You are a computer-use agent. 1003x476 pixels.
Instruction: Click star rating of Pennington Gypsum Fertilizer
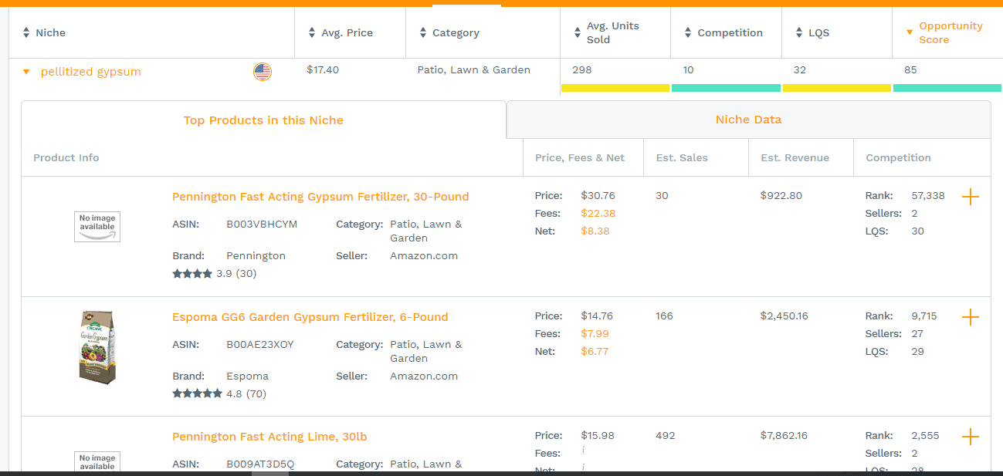point(192,273)
